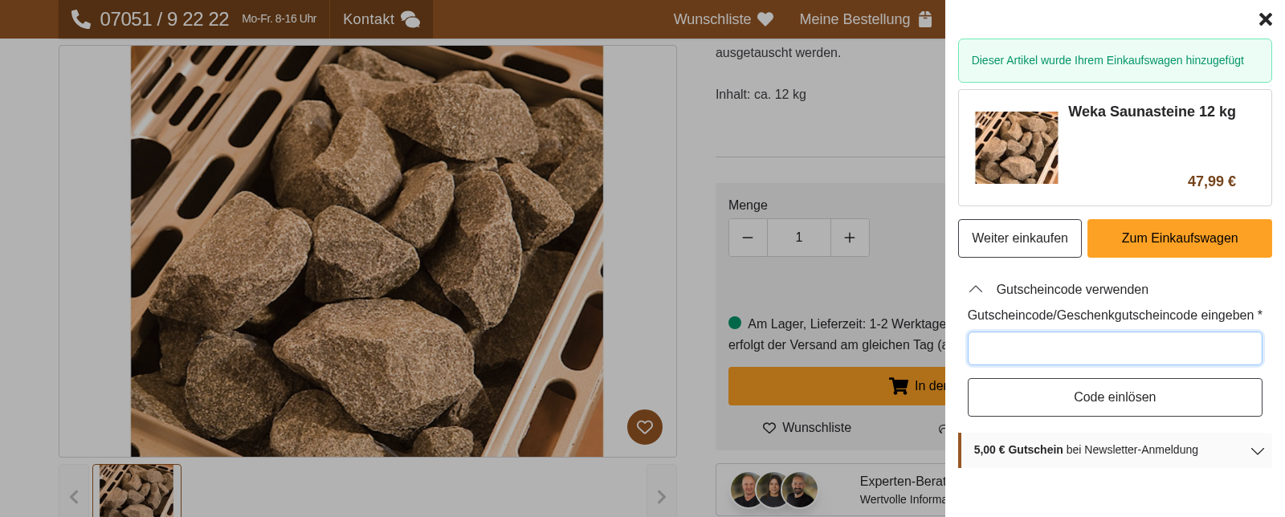The image size is (1285, 517).
Task: Open the shopping bag icon for Meine Bestellung
Action: 925,18
